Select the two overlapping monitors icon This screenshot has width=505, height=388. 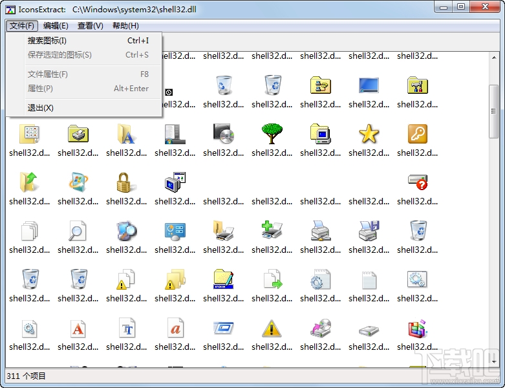[x=175, y=182]
